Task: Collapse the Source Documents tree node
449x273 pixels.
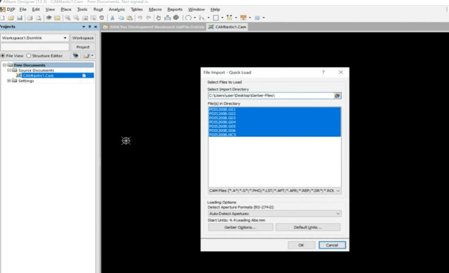Action: point(9,70)
